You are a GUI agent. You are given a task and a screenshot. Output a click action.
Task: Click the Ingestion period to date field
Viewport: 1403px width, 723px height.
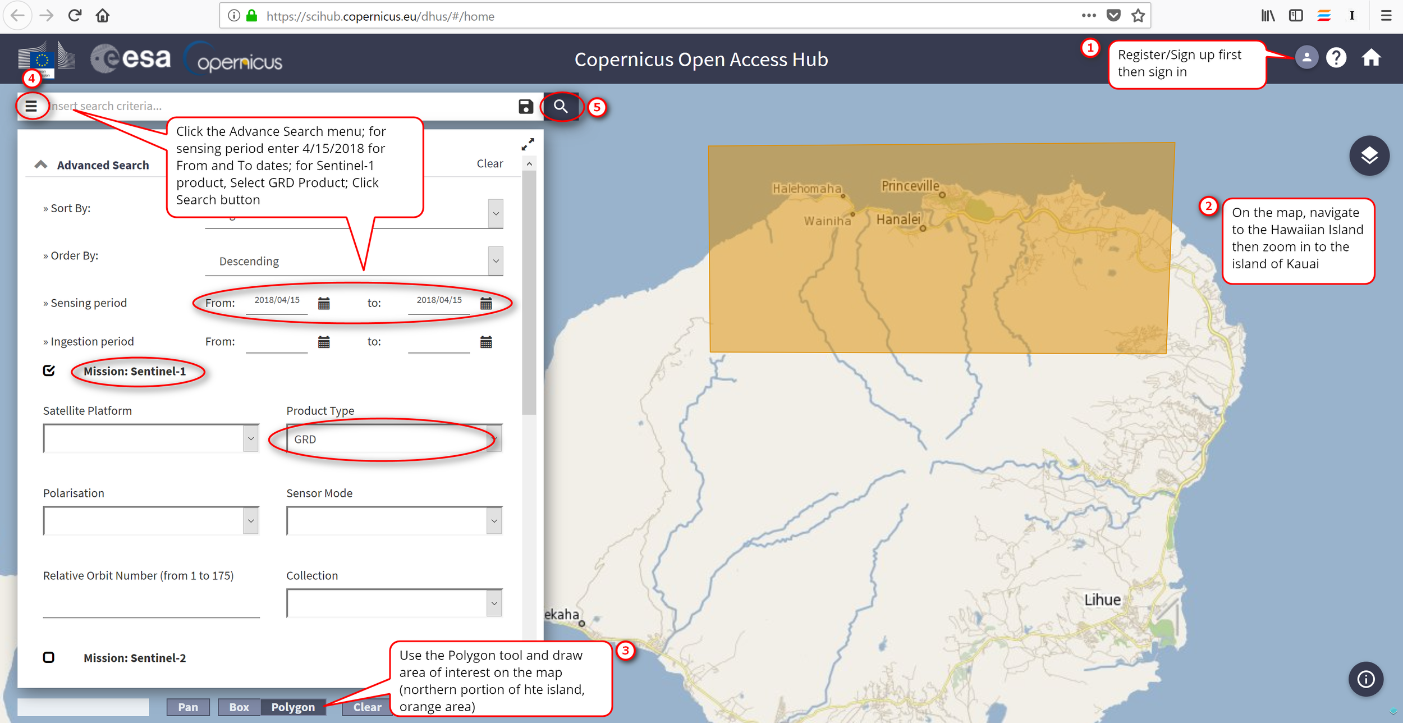click(439, 341)
